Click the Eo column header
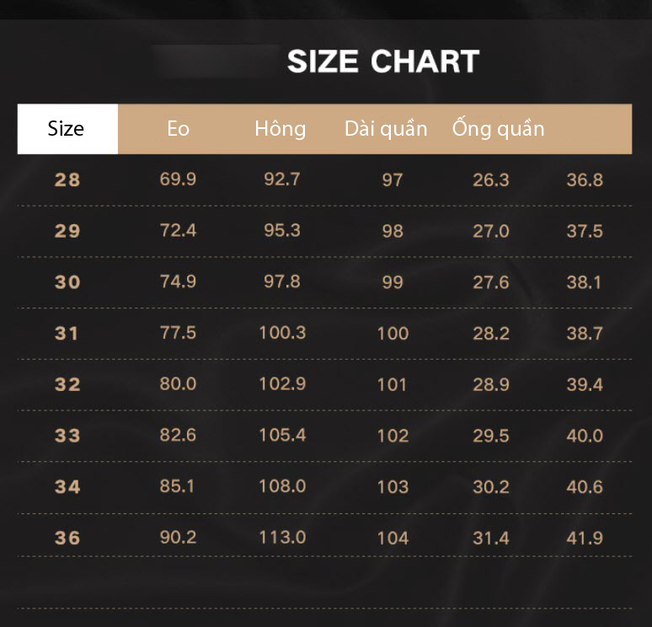The height and width of the screenshot is (627, 652). [x=178, y=129]
